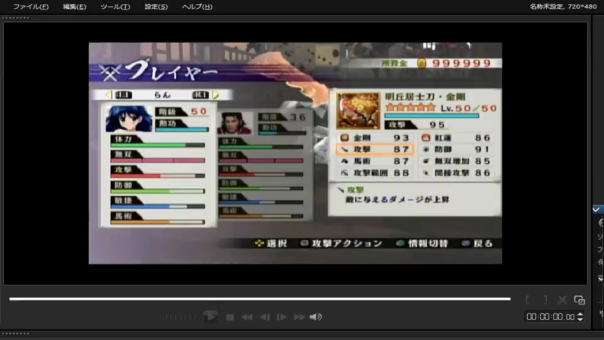Click the 間接攻撃 86 stat row
Image resolution: width=604 pixels, height=340 pixels.
pos(457,173)
